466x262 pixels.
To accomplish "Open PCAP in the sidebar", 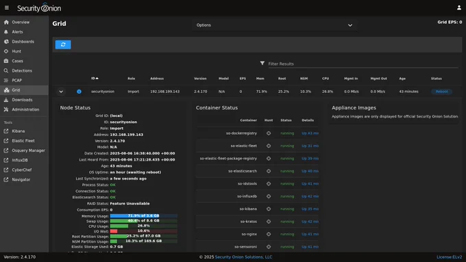I will click(x=24, y=80).
